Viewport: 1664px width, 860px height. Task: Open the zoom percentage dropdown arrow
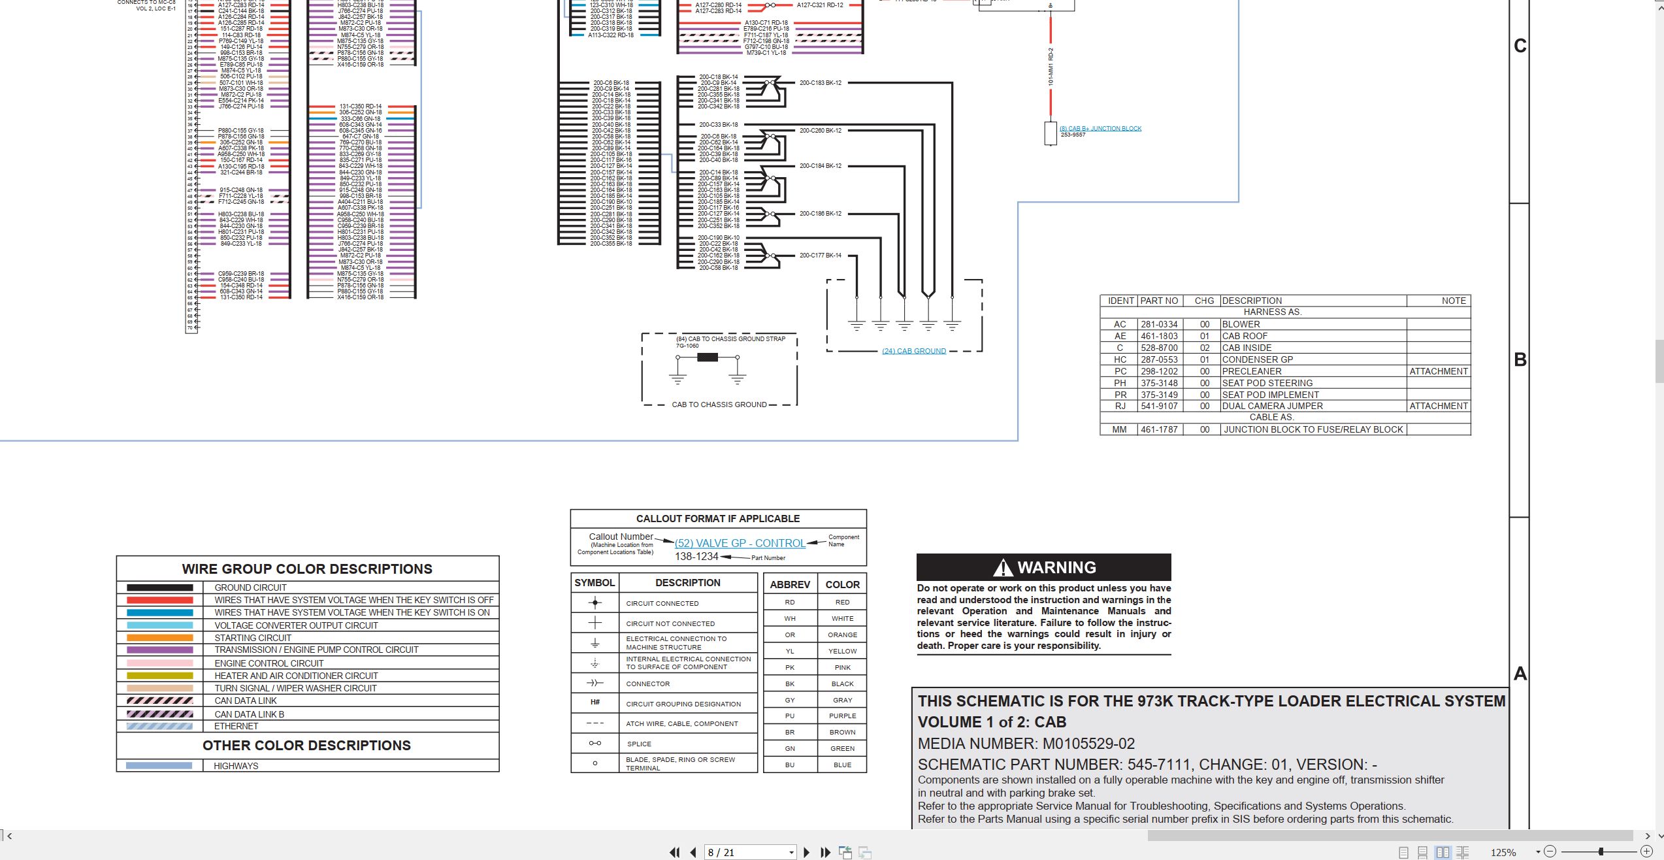click(x=1538, y=852)
